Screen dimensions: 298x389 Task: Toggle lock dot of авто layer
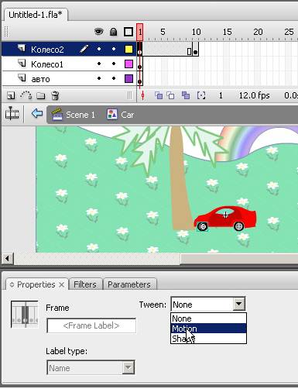coord(114,78)
